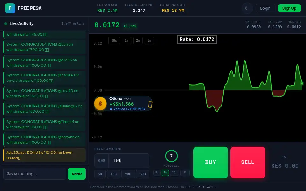This screenshot has width=306, height=191.
Task: Click the gold coin icon on Otieno notification
Action: [100, 104]
